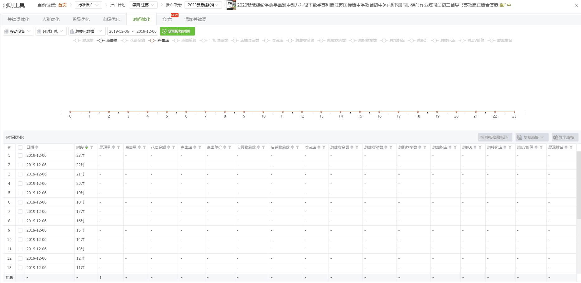Open filter funnel for 点击单价 column

[x=230, y=147]
